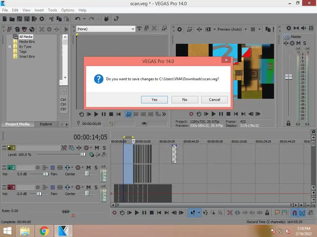Open Chrome from the Windows taskbar
This screenshot has height=237, width=317.
coord(44,231)
